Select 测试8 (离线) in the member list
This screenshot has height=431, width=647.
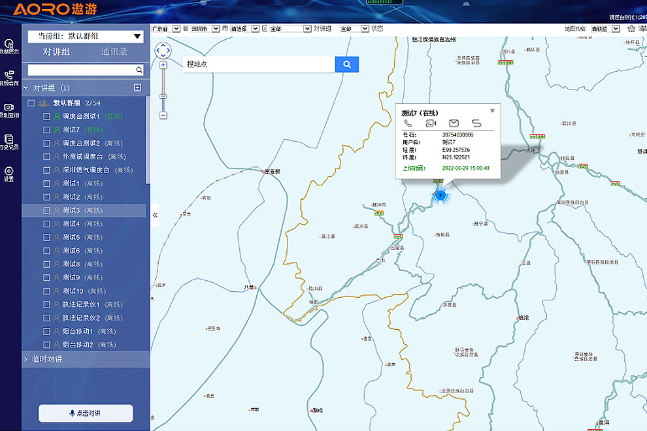84,264
